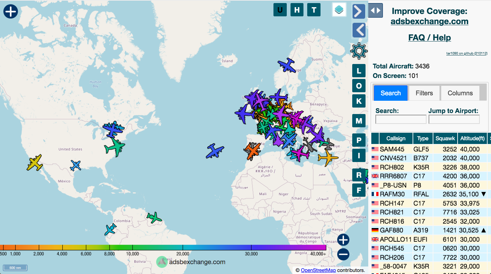Toggle the P map button
The image size is (491, 274).
click(x=359, y=141)
